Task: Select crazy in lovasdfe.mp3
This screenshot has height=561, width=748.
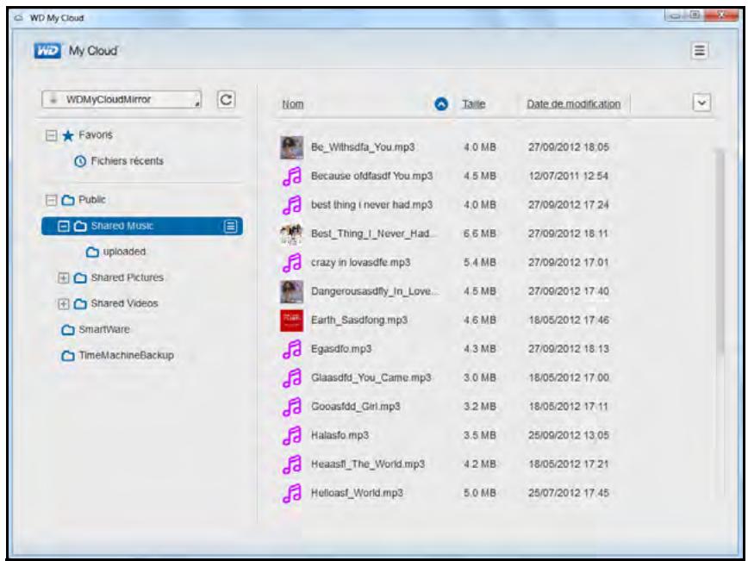Action: pos(360,262)
